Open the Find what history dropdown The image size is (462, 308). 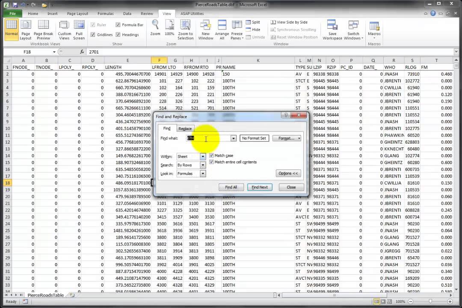pos(234,138)
